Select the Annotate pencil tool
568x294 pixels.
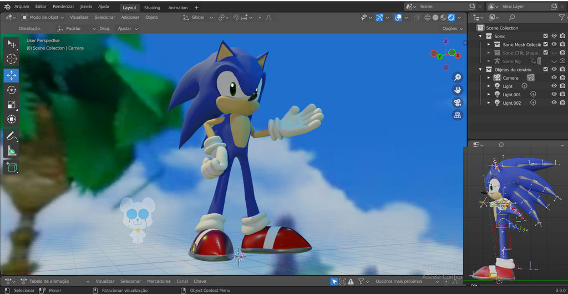coord(12,136)
